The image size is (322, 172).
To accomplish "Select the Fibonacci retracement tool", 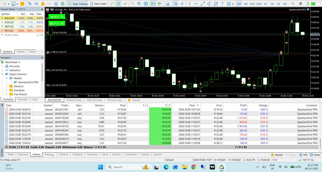I will tap(216, 4).
